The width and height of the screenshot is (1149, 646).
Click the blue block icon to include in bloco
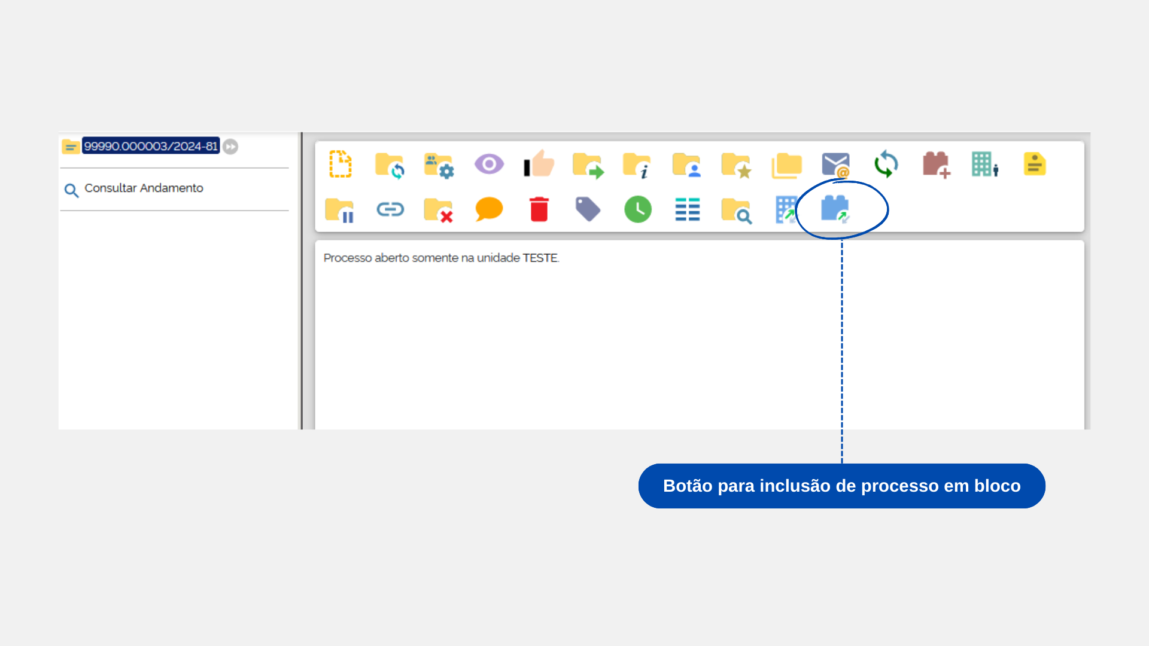[835, 209]
